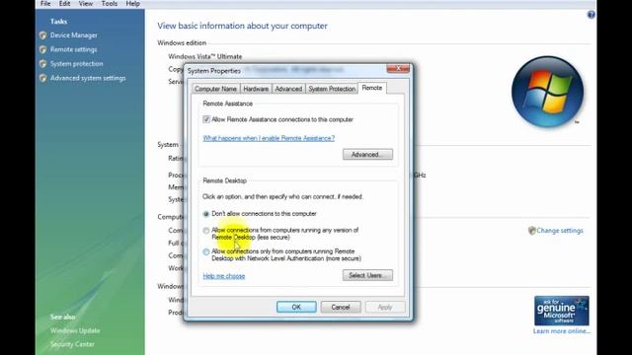Click the Advanced... button in Remote Assistance
The width and height of the screenshot is (632, 355).
pyautogui.click(x=367, y=155)
